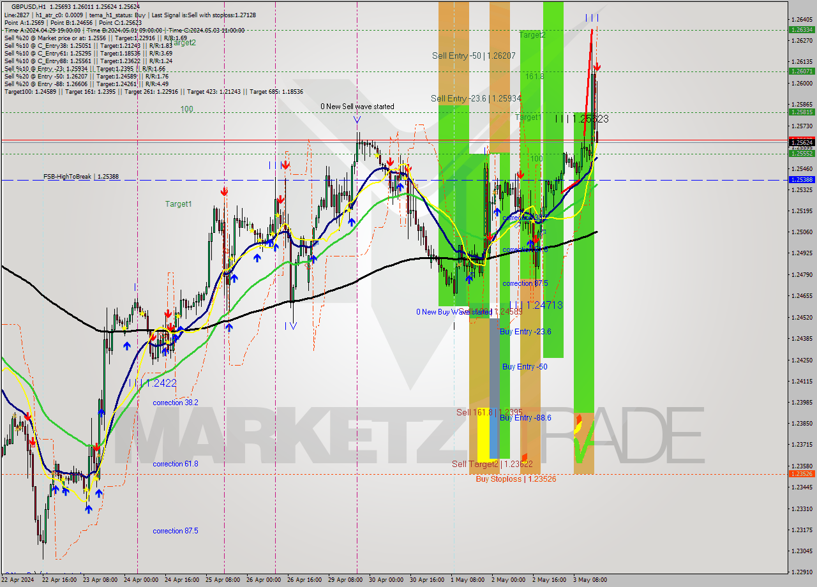Click the '0 New Sell wave started' label
Screen dimensions: 817x587
[357, 107]
